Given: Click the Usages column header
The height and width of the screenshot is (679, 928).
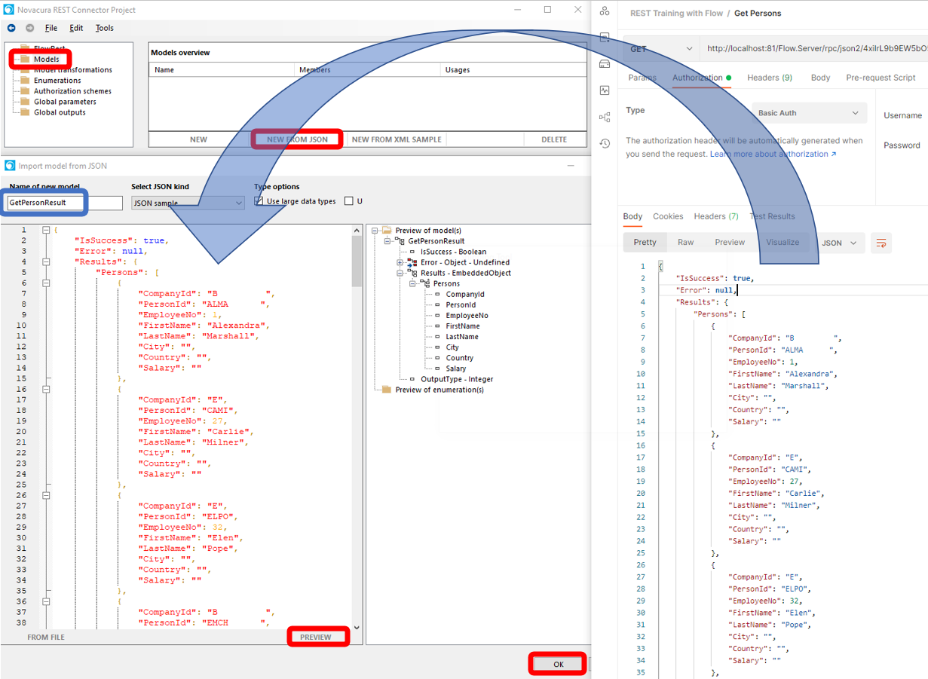Looking at the screenshot, I should [513, 70].
